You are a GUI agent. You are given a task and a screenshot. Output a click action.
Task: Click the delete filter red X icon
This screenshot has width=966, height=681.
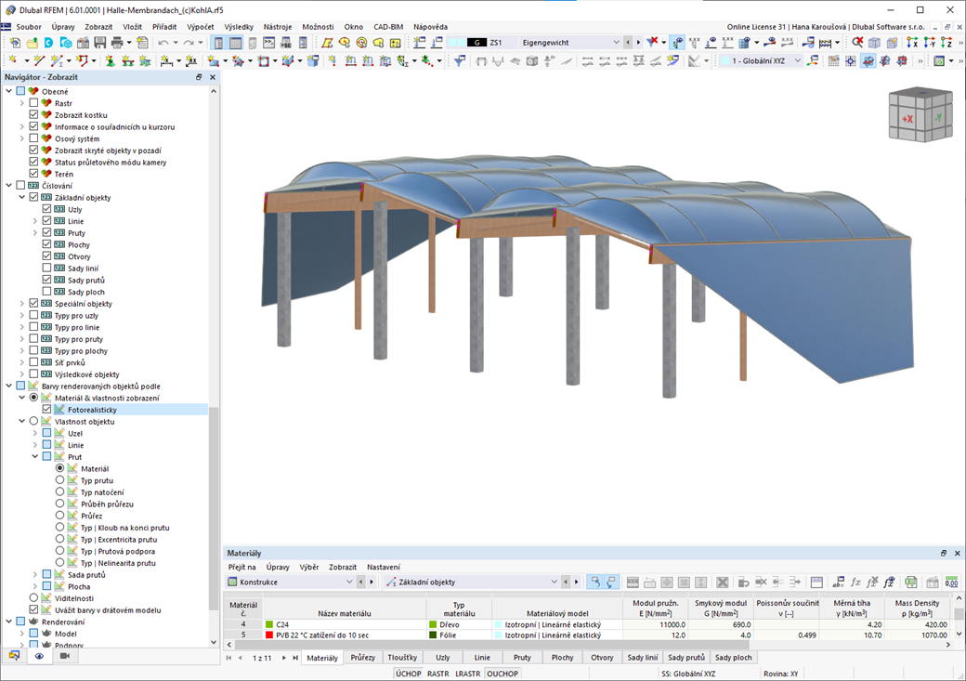tap(652, 43)
